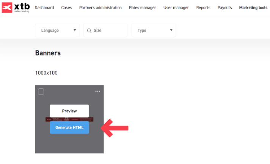Click the Language dropdown caret arrow
Screen dimensions: 270x164
point(75,30)
